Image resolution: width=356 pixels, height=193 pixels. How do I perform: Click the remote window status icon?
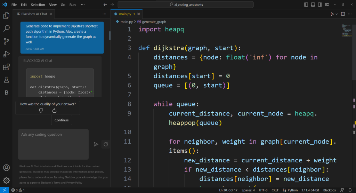(x=5, y=190)
